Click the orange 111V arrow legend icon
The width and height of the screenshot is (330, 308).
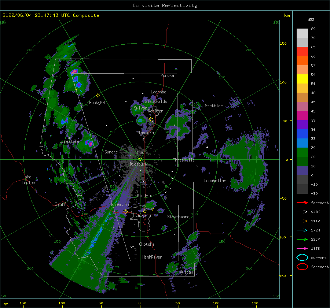click(x=302, y=221)
